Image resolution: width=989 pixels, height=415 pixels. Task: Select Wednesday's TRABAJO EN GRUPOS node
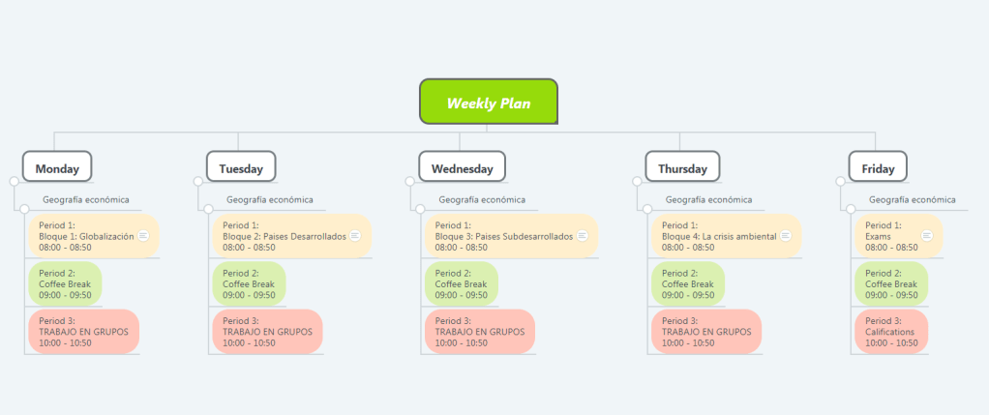479,331
